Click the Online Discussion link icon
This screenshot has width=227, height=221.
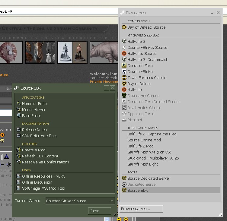coord(18,182)
